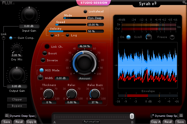Enable the Log velocity option
This screenshot has height=124, width=187.
[x=67, y=35]
